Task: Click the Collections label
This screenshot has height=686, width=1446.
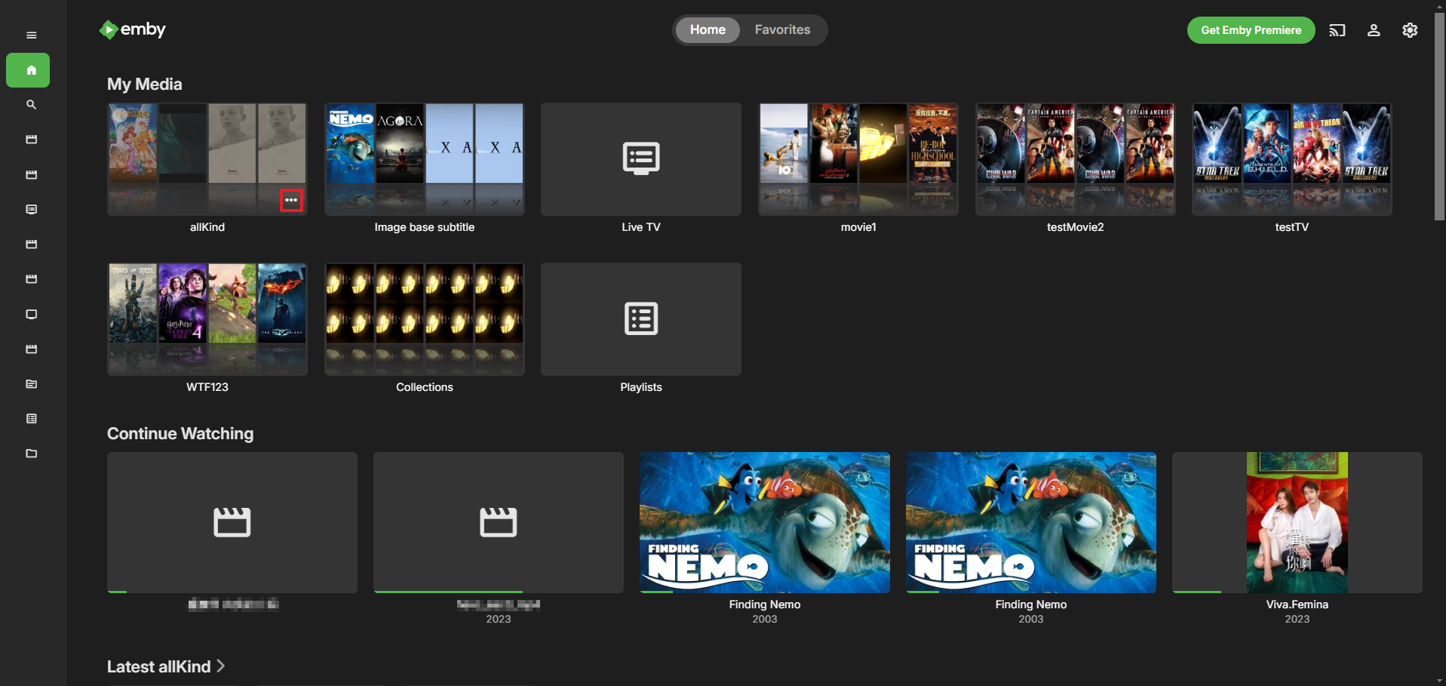Action: pyautogui.click(x=425, y=387)
